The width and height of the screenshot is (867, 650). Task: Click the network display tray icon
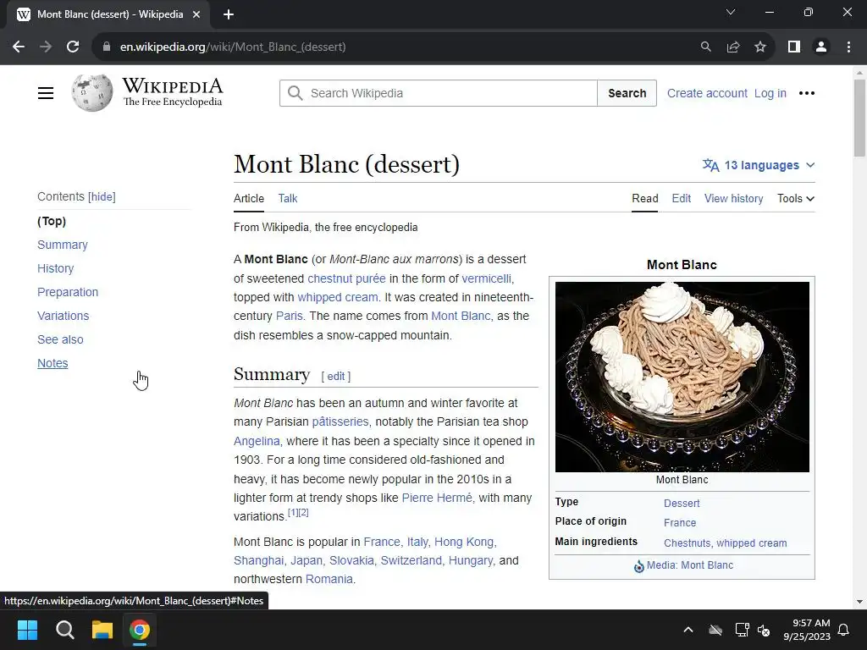[742, 630]
